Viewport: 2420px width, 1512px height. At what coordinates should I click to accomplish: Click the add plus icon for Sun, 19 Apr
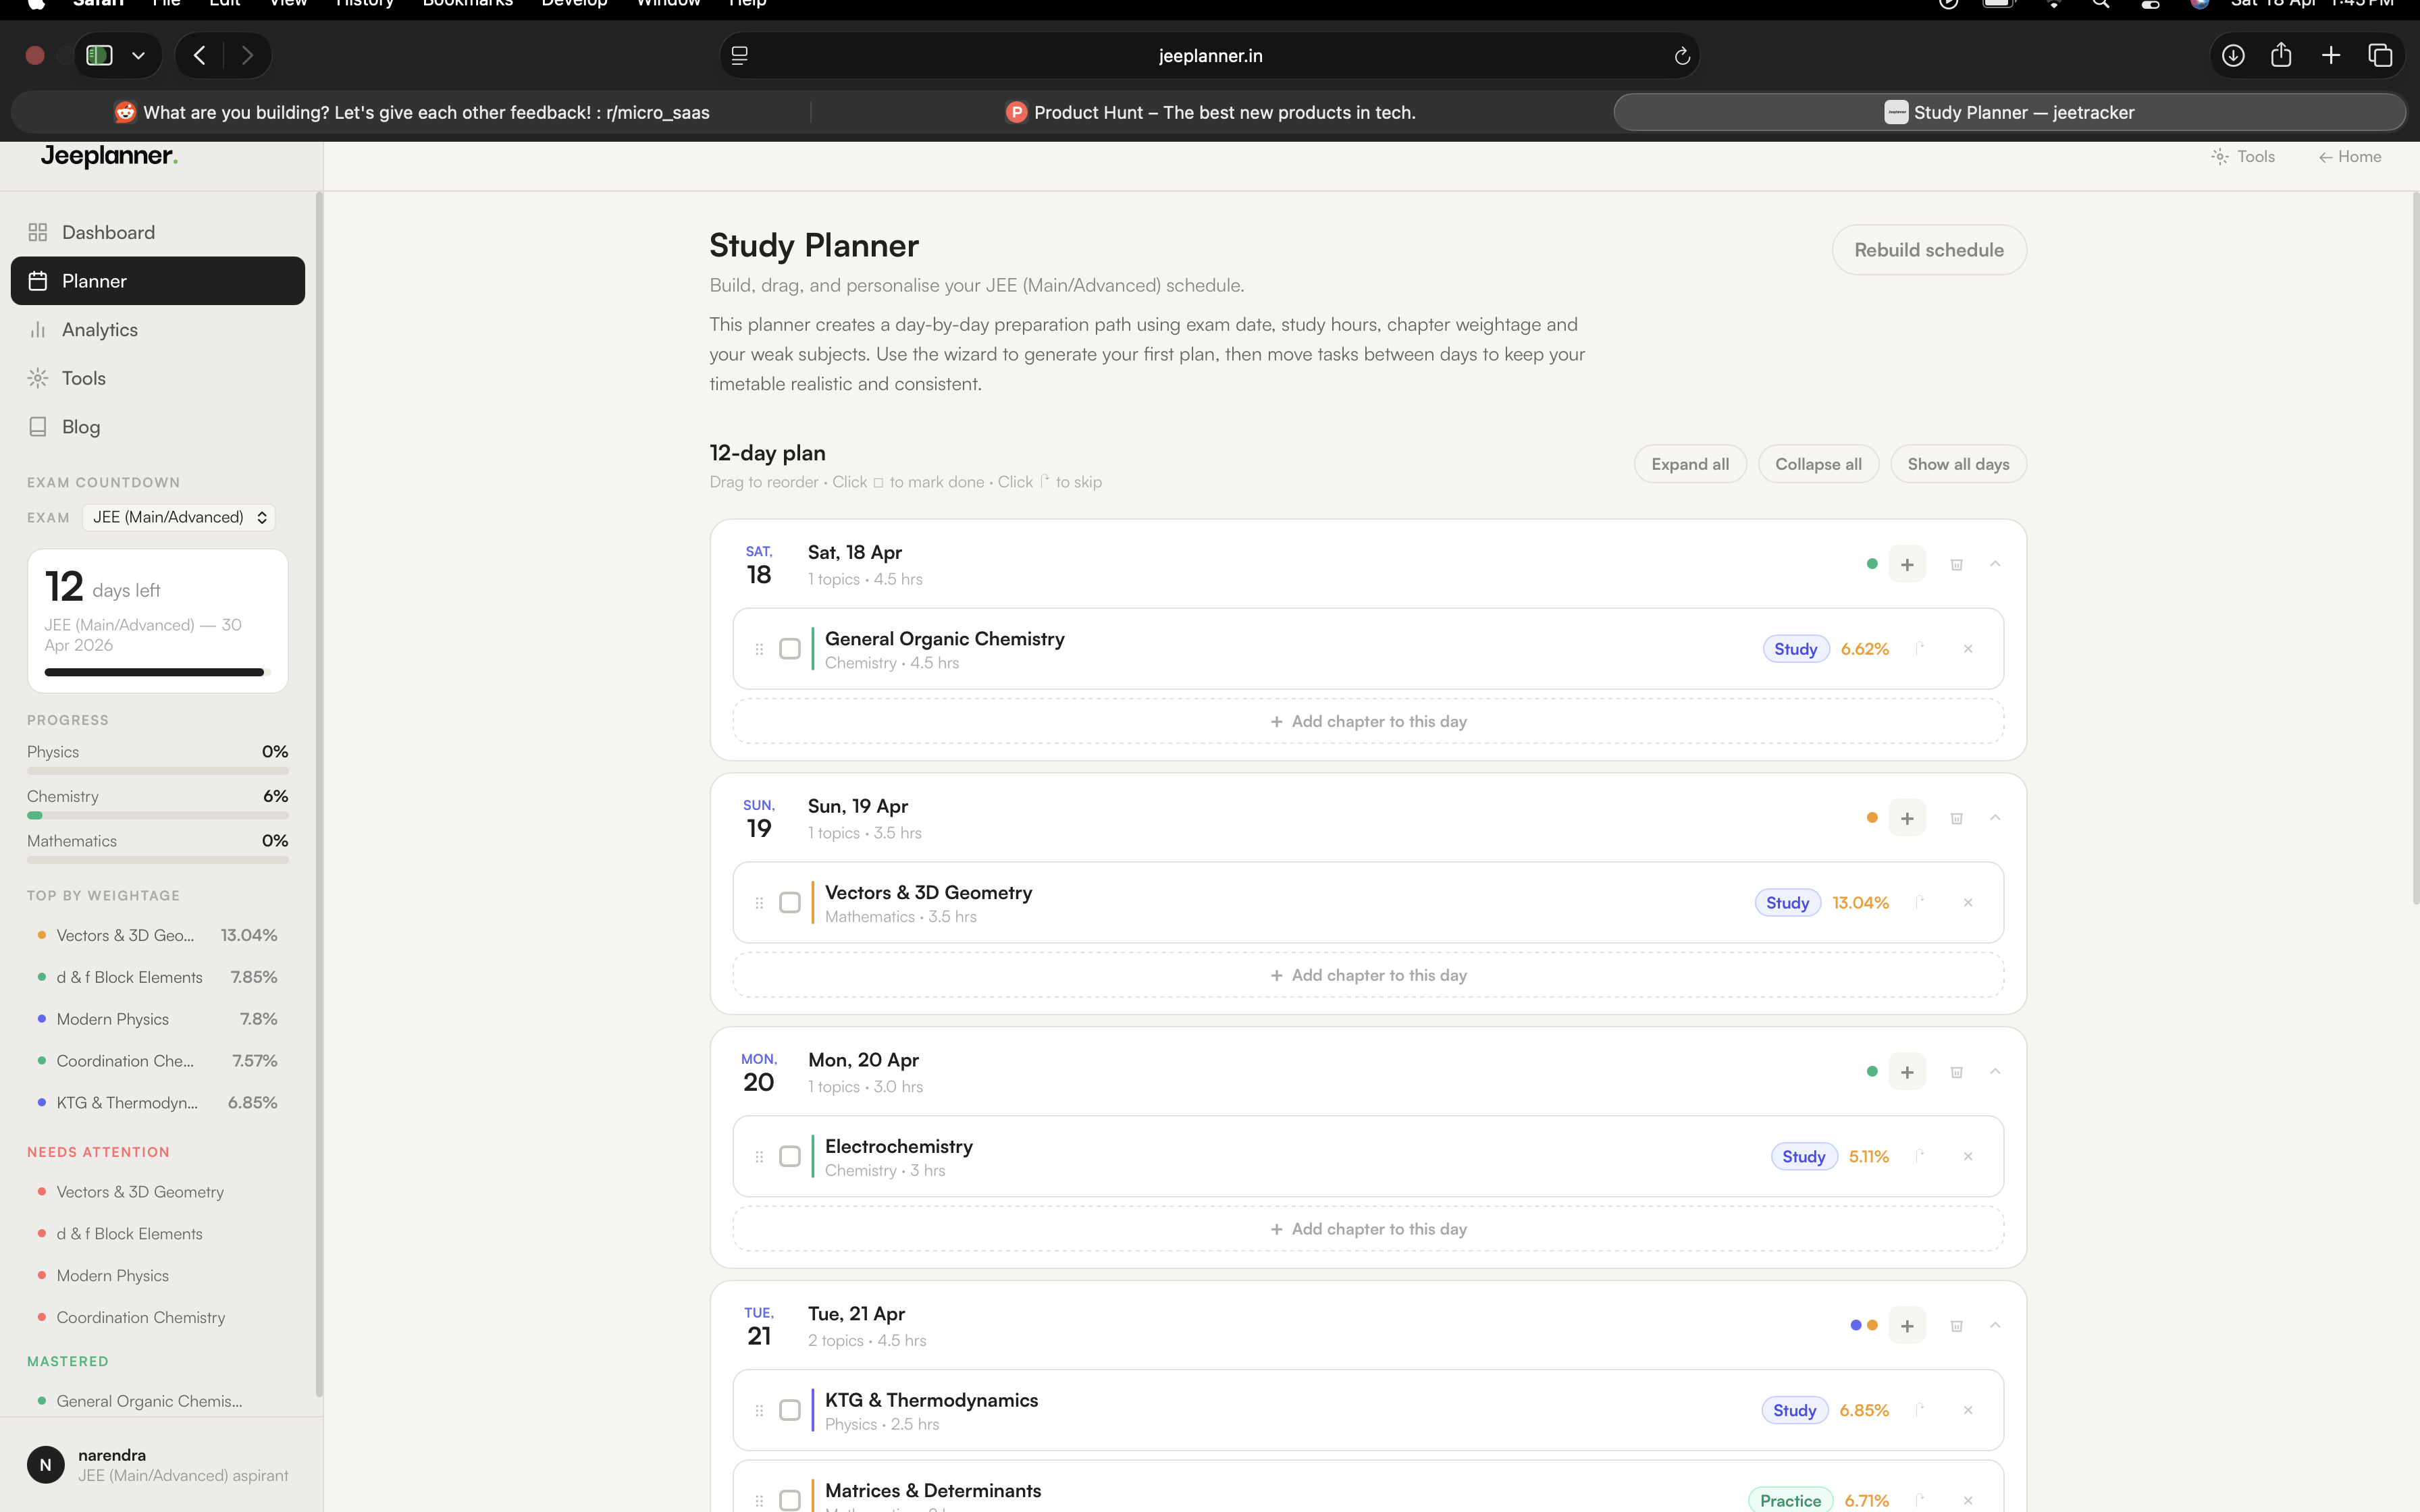pos(1907,818)
